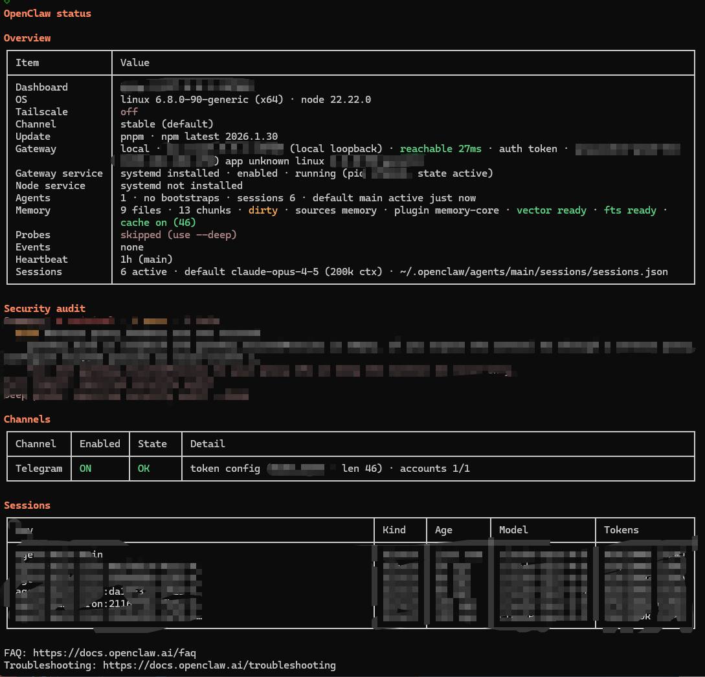Click the OK state indicator for Telegram

coord(143,468)
